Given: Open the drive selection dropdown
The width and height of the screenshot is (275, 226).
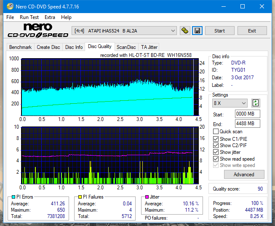Looking at the screenshot, I should pyautogui.click(x=124, y=31).
